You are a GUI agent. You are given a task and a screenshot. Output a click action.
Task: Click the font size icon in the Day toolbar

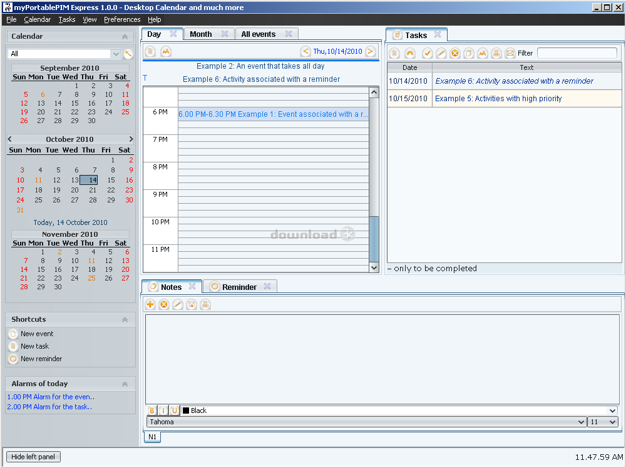click(166, 51)
